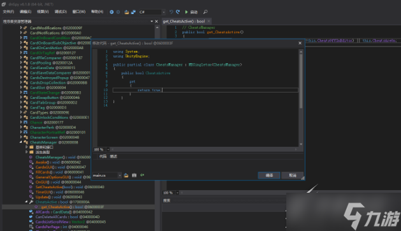401x231 pixels.
Task: Click the add assembly reference icon in dialog
Action: click(x=134, y=175)
